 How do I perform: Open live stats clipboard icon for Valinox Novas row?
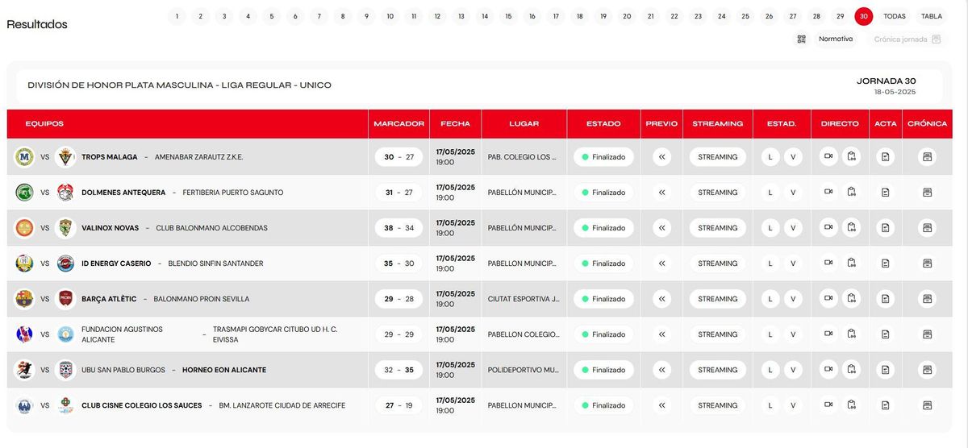[851, 228]
